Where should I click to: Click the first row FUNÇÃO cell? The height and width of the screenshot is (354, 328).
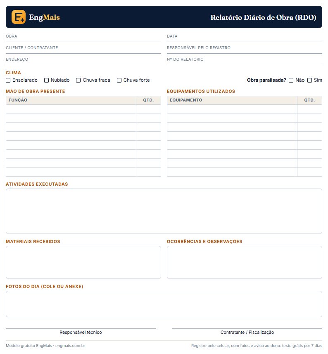[x=71, y=109]
